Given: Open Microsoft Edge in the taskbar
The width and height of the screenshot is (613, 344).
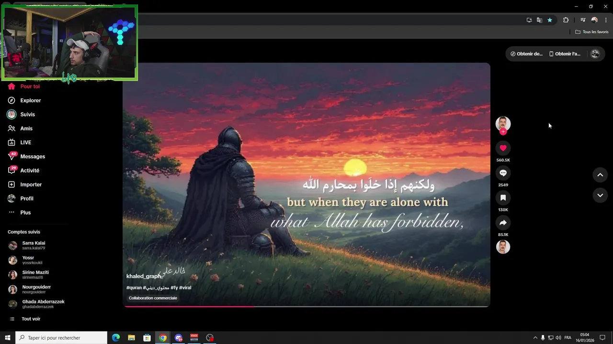Looking at the screenshot, I should pyautogui.click(x=116, y=338).
